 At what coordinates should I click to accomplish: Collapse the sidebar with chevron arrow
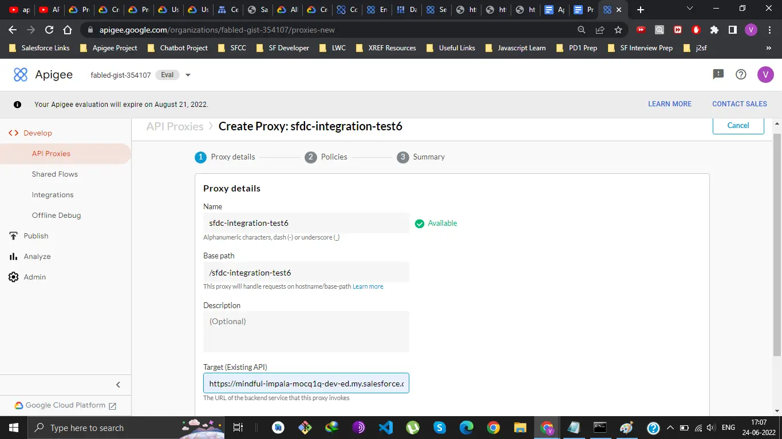click(119, 385)
